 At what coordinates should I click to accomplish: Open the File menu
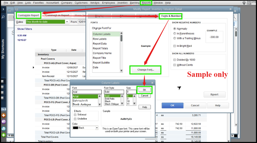(x=6, y=3)
